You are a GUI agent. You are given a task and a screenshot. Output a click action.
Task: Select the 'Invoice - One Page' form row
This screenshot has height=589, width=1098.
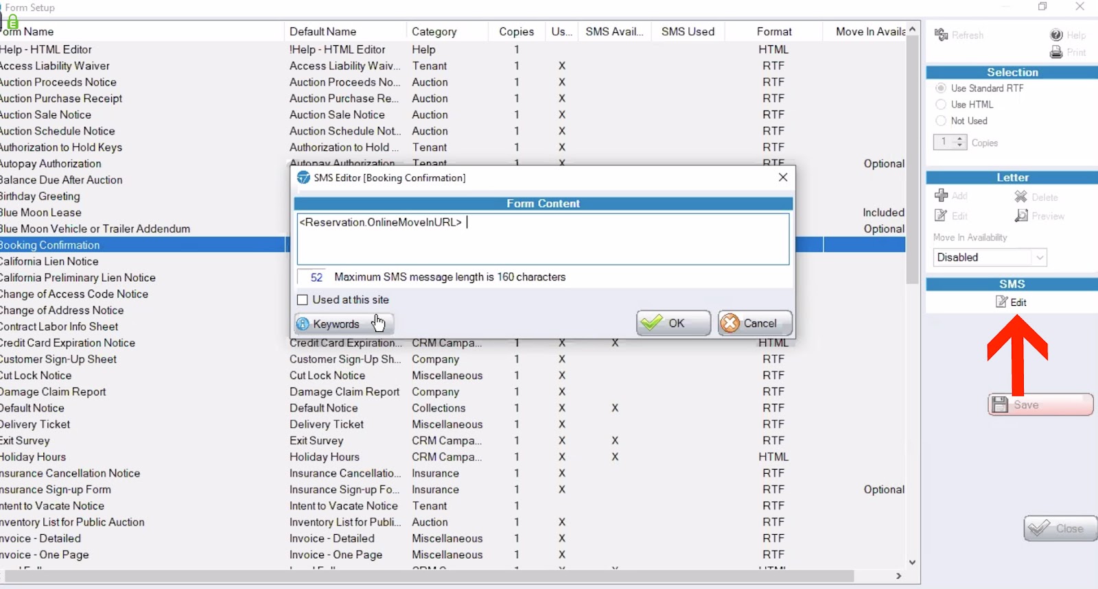click(x=453, y=555)
